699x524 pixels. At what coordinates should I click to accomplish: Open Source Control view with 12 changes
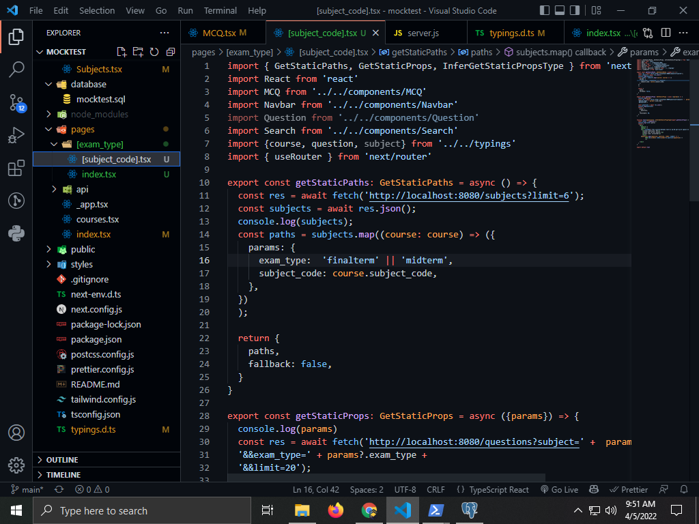(16, 102)
